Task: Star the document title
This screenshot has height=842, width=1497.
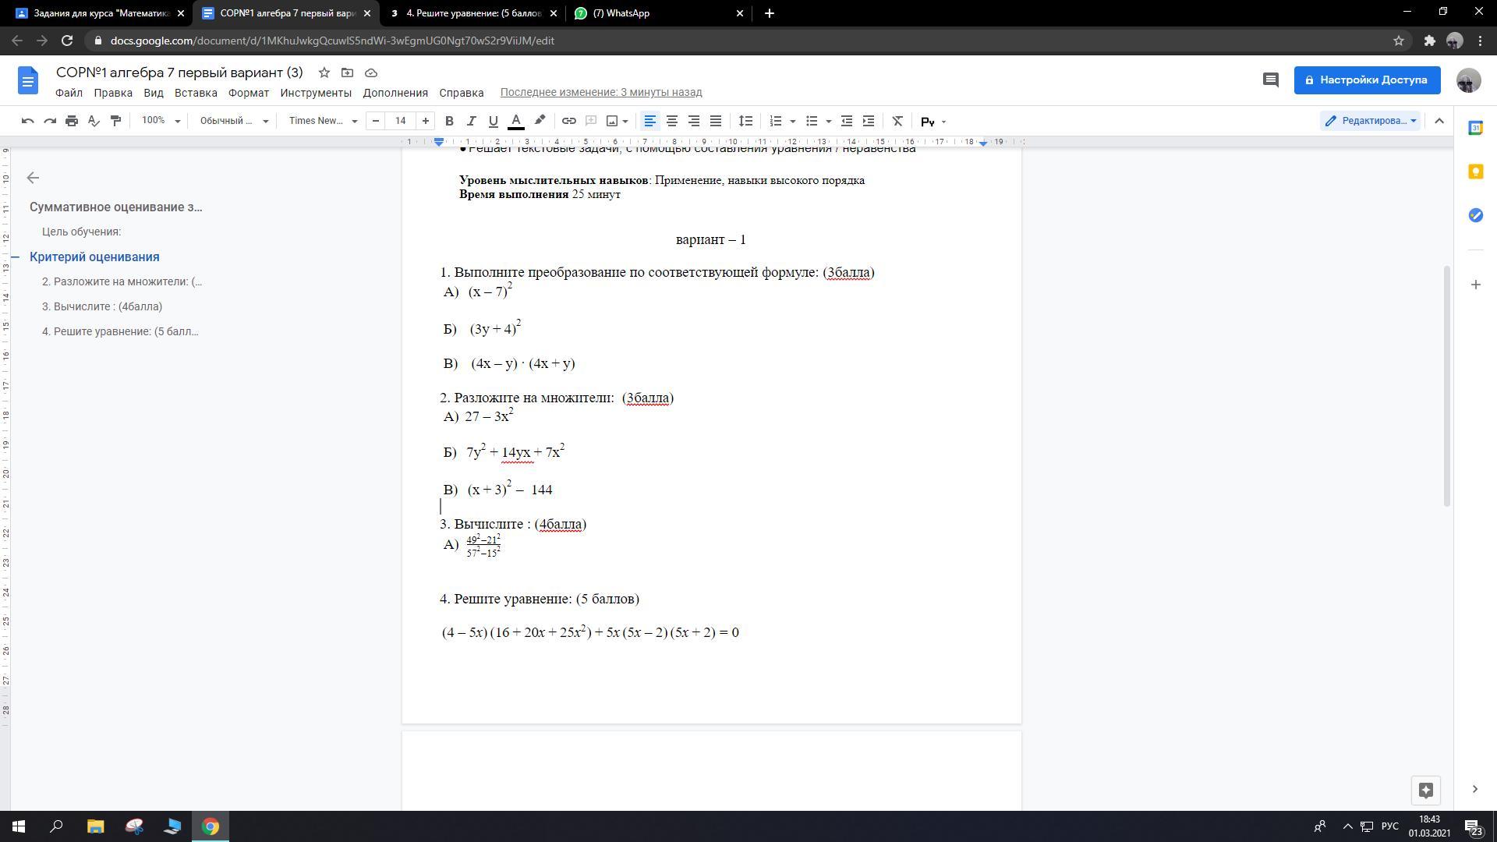Action: pos(324,73)
